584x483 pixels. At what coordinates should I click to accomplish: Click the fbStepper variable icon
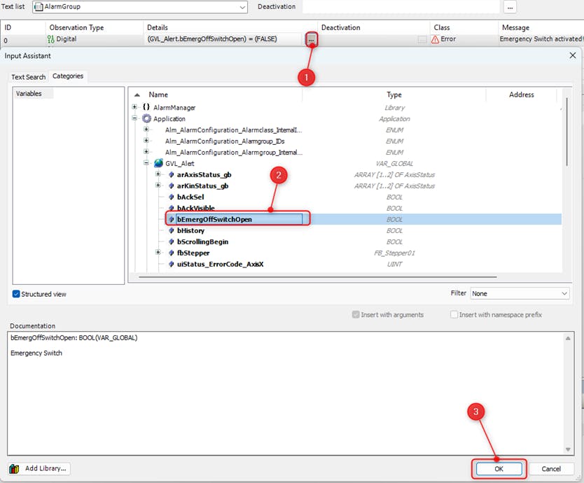[171, 253]
